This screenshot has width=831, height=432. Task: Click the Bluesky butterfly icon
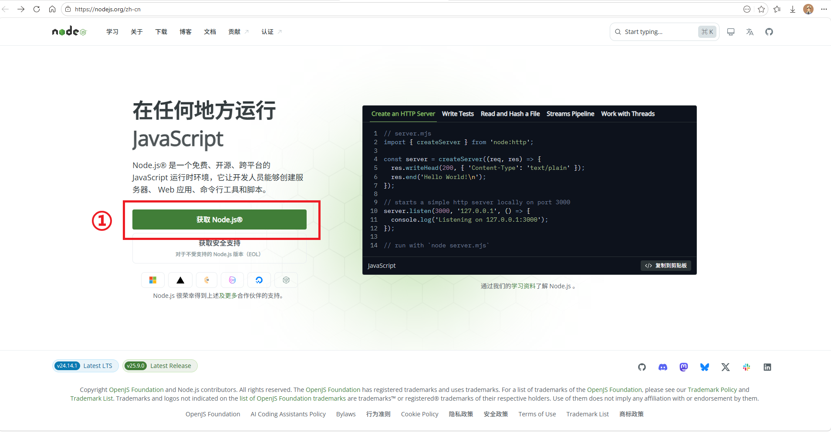704,367
